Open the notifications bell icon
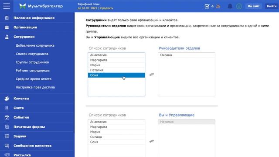The height and width of the screenshot is (157, 279). [x=230, y=6]
